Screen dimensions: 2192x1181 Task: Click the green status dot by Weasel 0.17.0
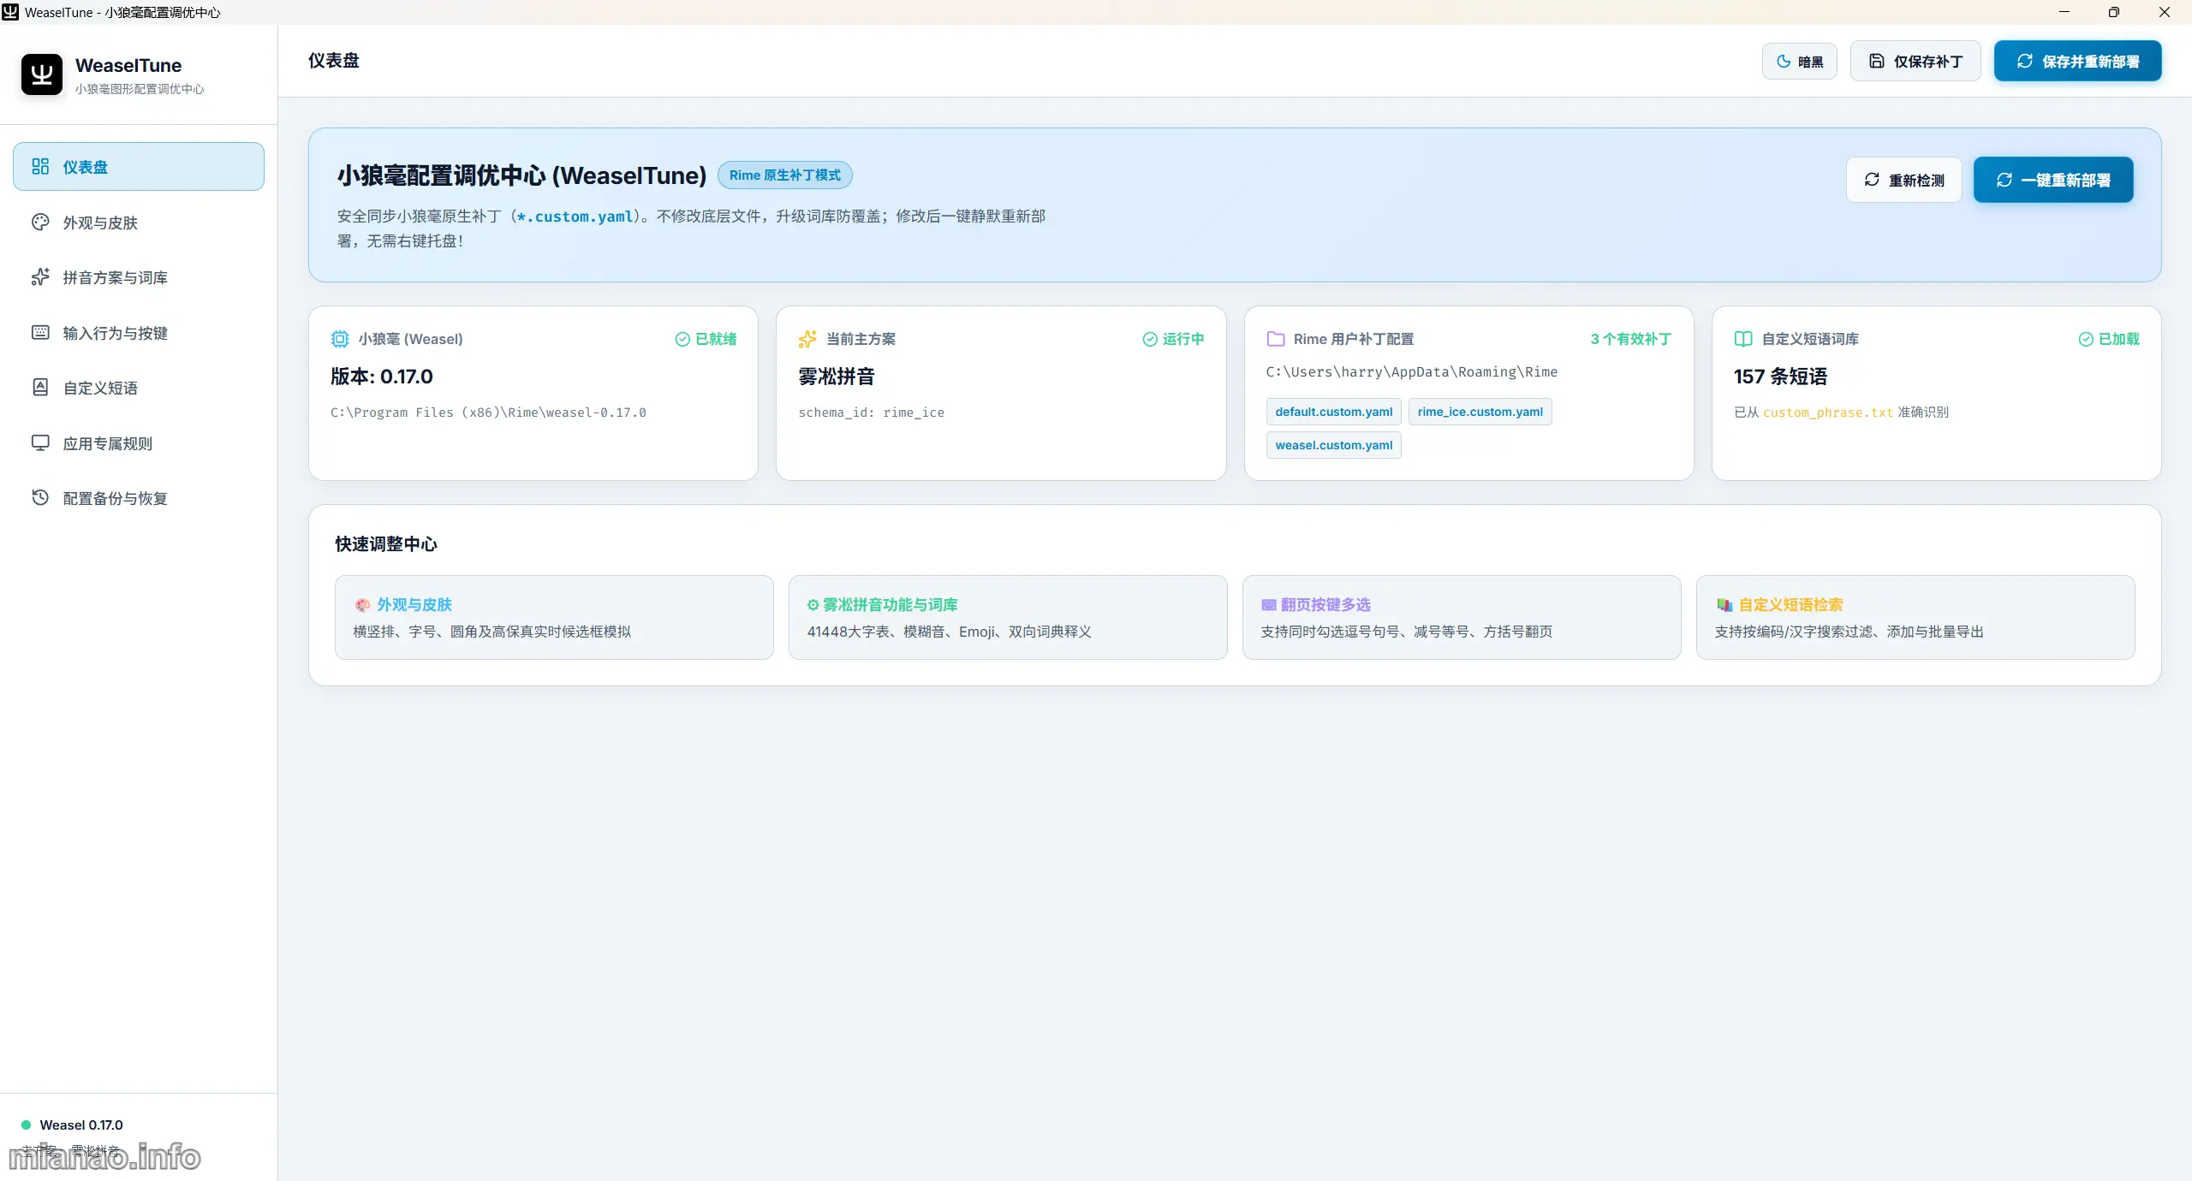click(x=26, y=1125)
